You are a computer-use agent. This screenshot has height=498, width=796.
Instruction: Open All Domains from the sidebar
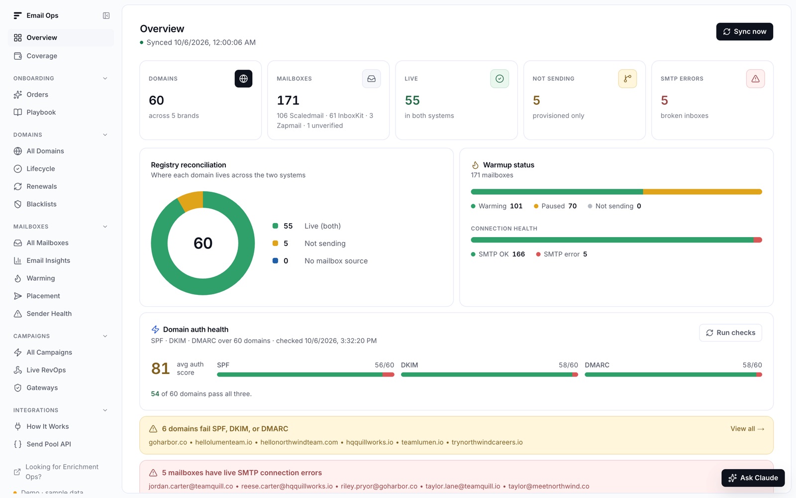[61, 151]
